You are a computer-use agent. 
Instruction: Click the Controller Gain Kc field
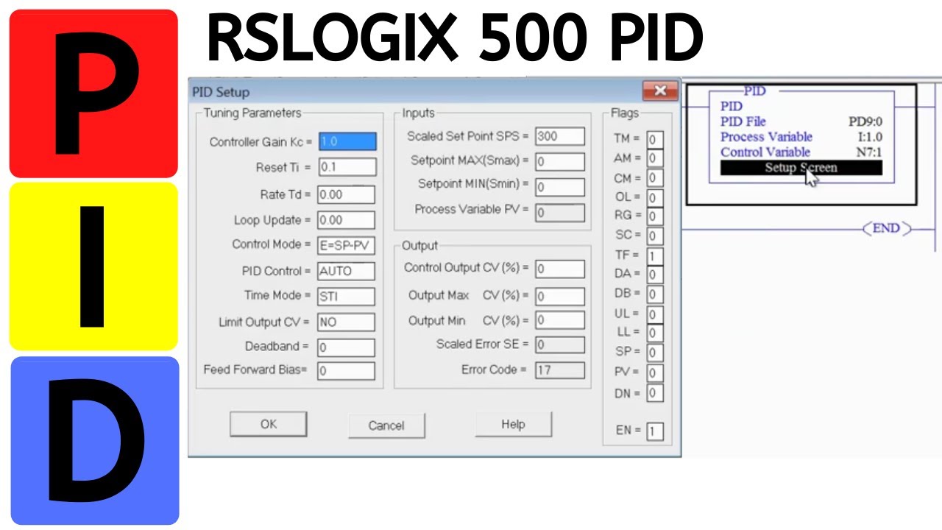347,141
